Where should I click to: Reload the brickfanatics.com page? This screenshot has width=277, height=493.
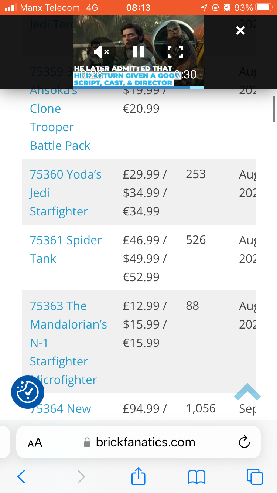coord(244,442)
